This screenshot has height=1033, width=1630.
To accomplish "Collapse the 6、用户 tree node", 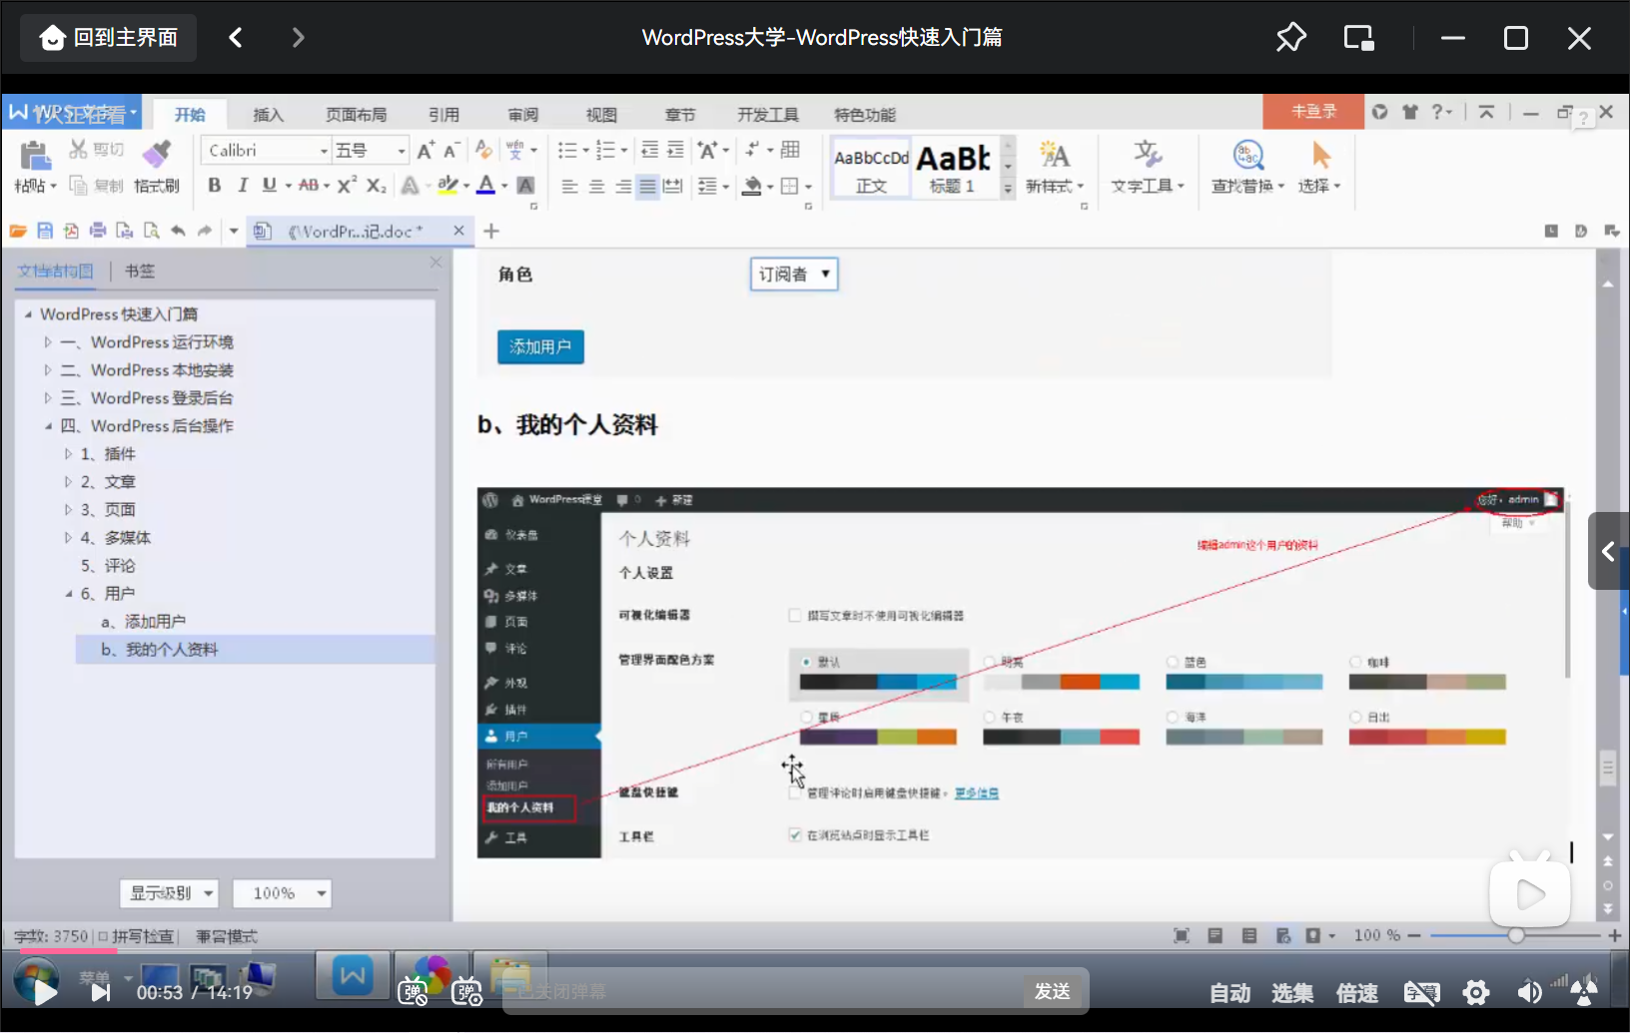I will tap(68, 594).
